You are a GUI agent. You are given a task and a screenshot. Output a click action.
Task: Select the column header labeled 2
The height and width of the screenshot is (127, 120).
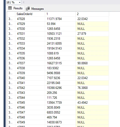pyautogui.click(x=92, y=14)
